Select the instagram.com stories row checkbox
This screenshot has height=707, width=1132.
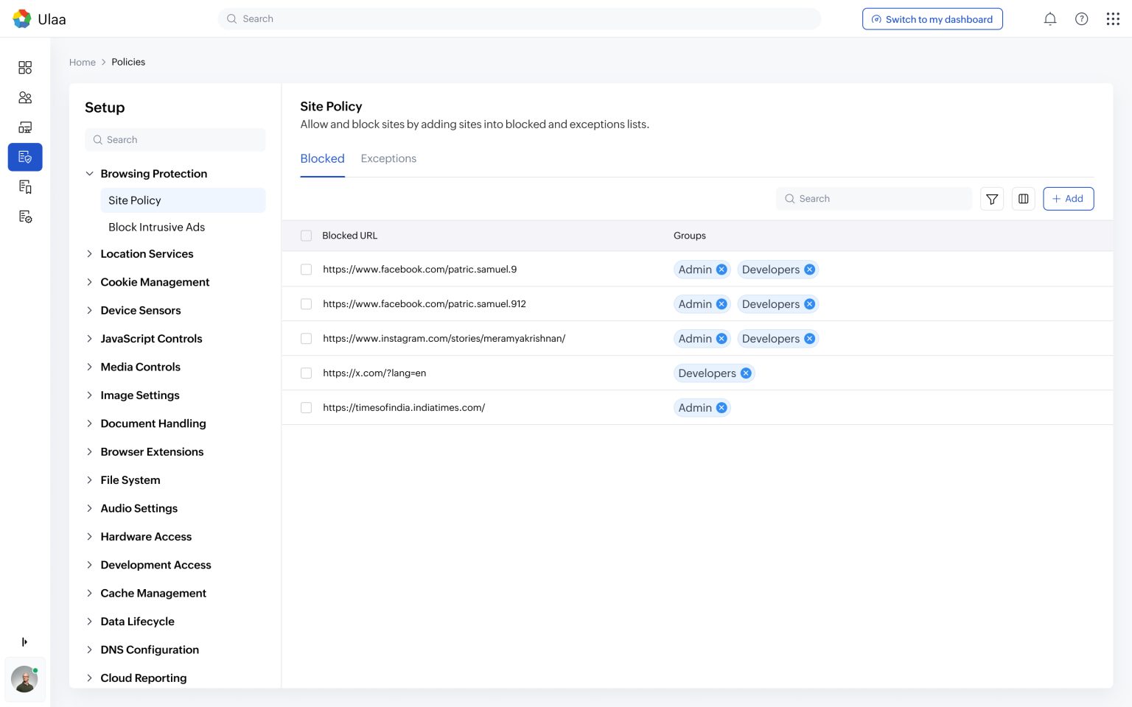pos(306,339)
